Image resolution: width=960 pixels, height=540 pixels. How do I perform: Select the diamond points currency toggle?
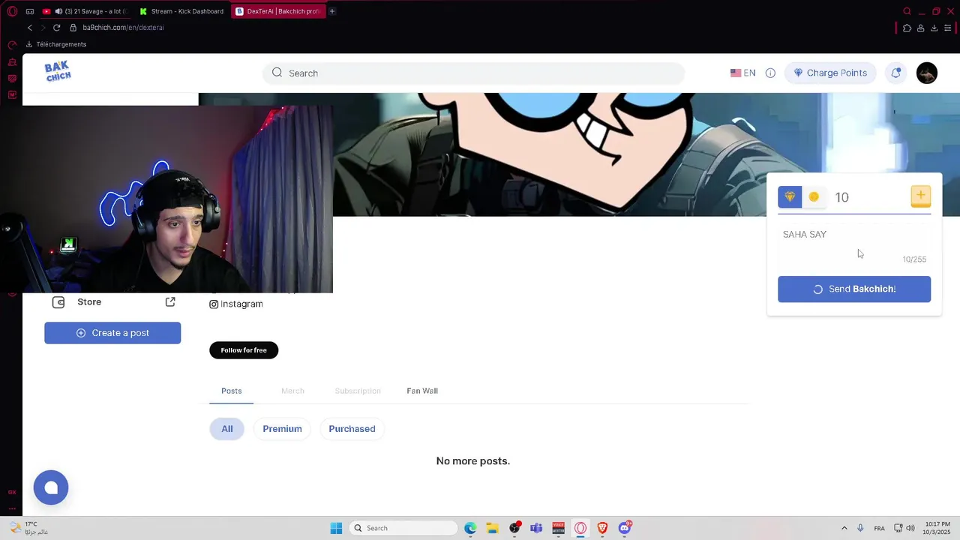790,196
